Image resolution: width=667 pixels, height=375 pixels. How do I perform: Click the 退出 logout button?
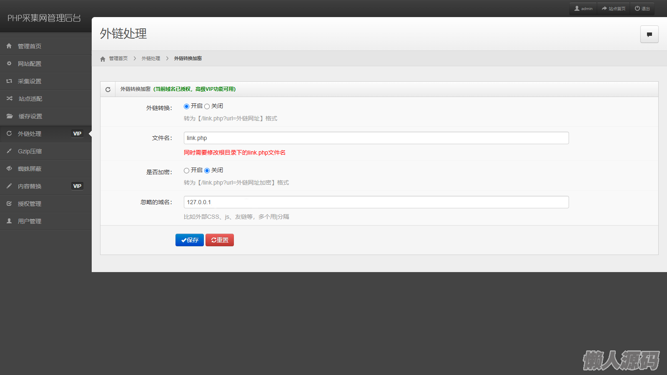[x=642, y=9]
